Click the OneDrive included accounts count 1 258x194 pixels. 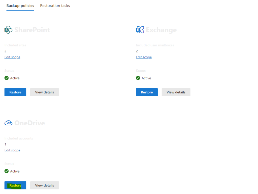(6, 144)
